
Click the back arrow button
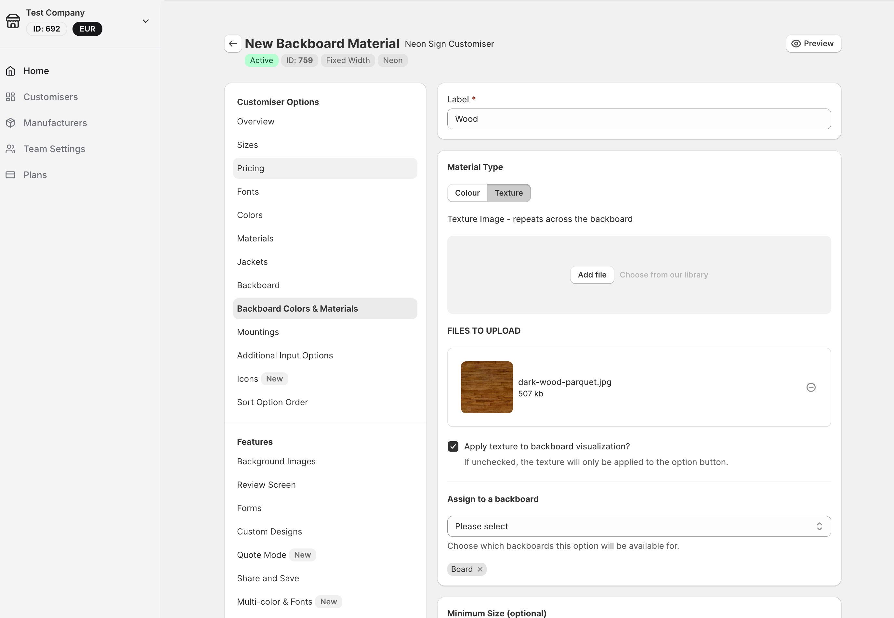coord(233,44)
